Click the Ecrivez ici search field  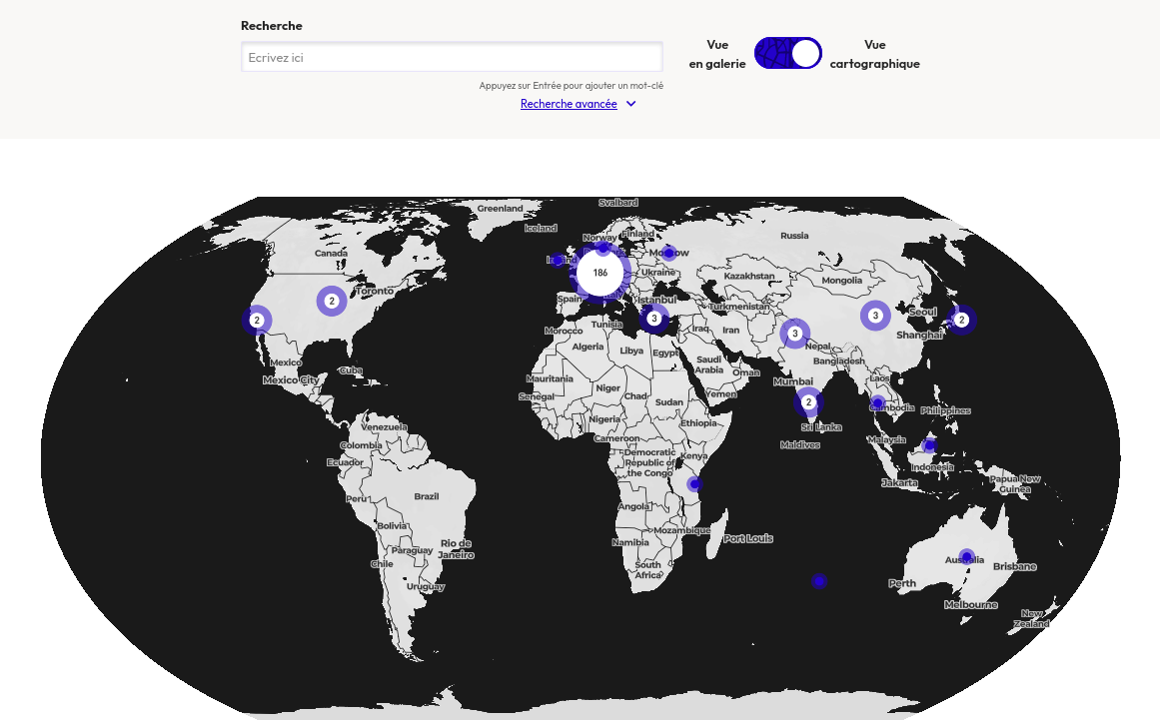[452, 57]
